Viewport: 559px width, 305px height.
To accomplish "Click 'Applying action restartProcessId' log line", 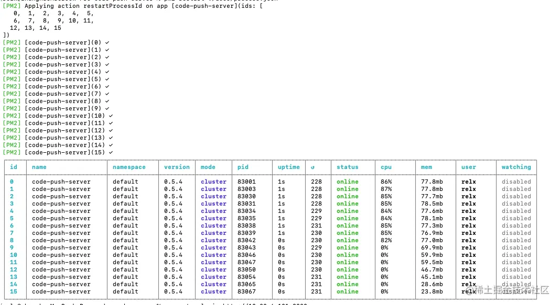I will click(133, 6).
